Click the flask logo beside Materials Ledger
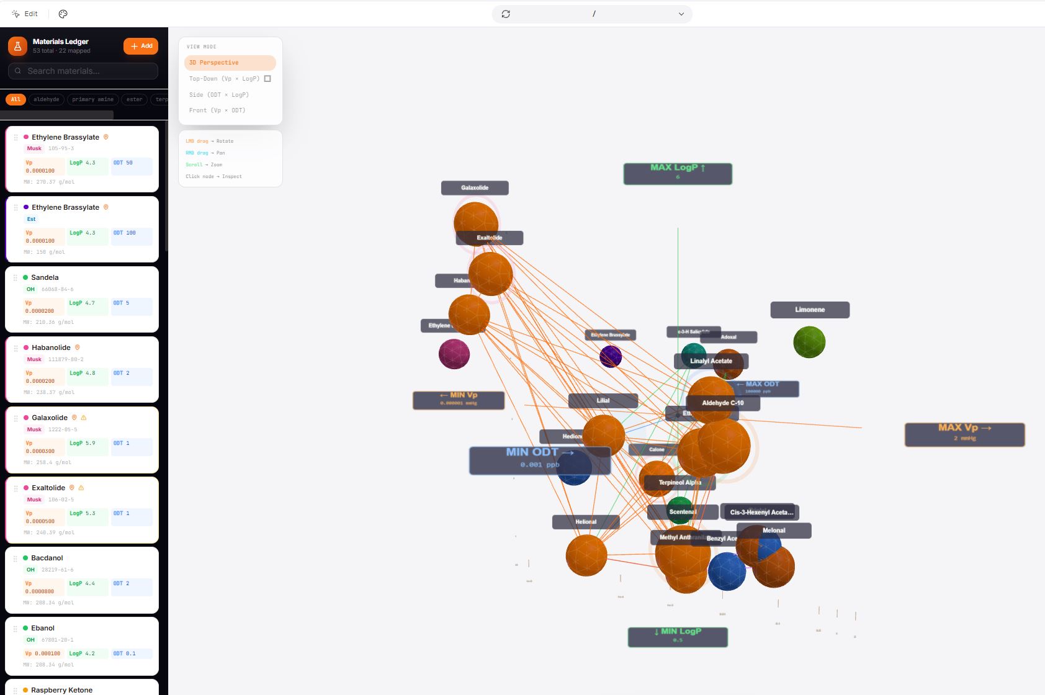Image resolution: width=1045 pixels, height=695 pixels. (17, 46)
